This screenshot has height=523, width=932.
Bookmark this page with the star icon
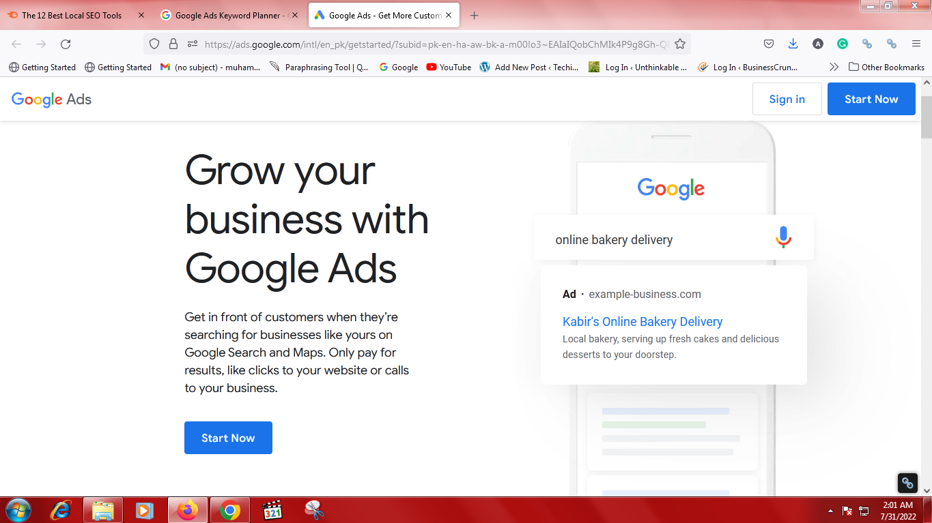[x=680, y=44]
